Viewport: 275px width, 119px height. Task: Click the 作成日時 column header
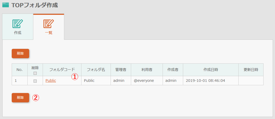[x=211, y=70]
